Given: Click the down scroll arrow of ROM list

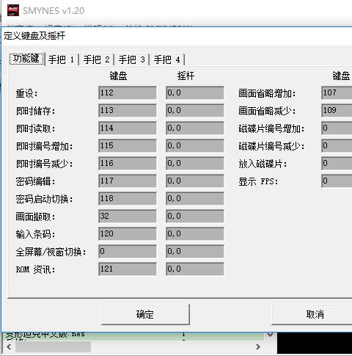Looking at the screenshot, I should 271,334.
